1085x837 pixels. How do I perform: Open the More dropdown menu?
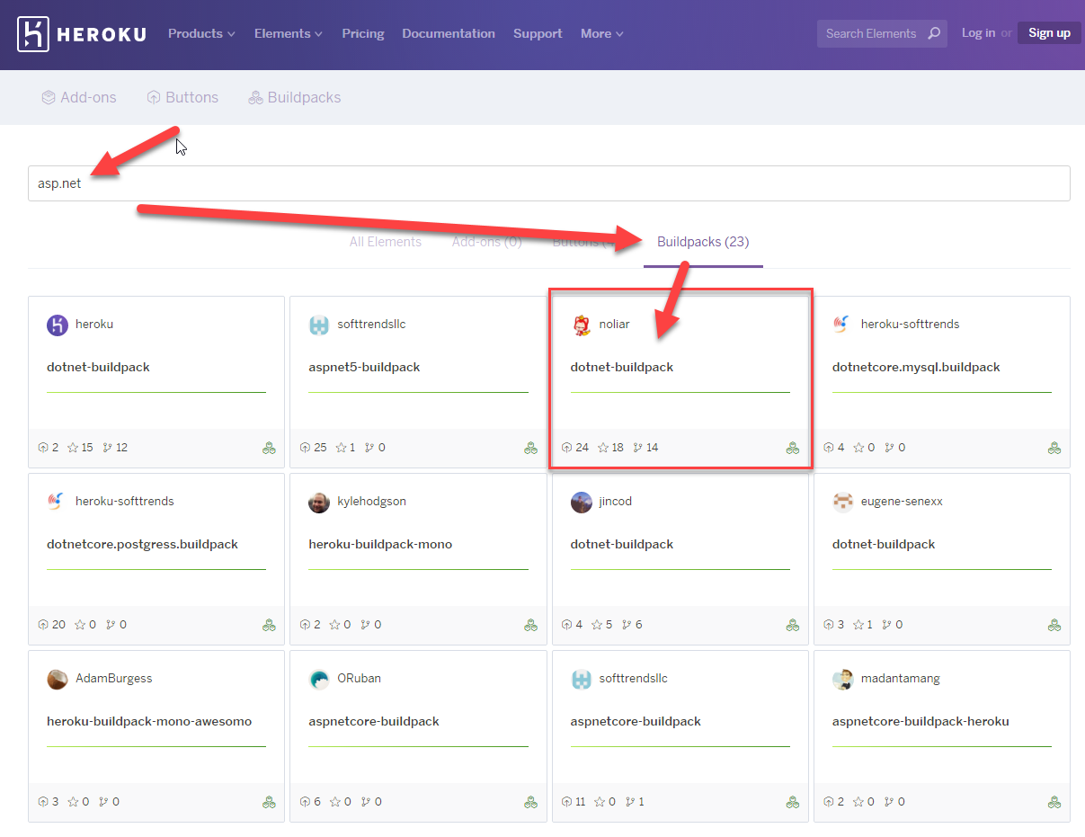(601, 33)
